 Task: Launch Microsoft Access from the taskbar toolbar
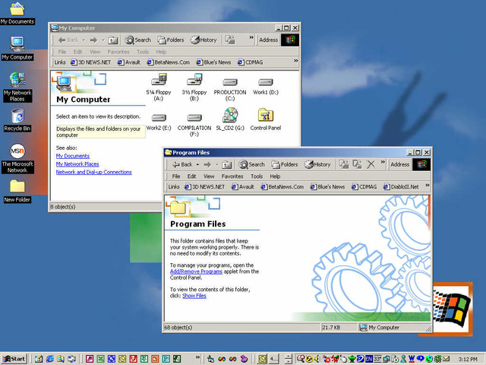(90, 359)
